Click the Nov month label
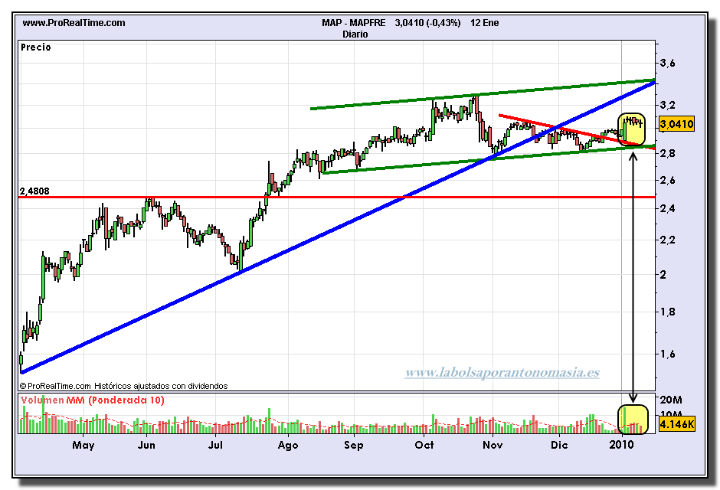Image resolution: width=720 pixels, height=490 pixels. click(493, 445)
